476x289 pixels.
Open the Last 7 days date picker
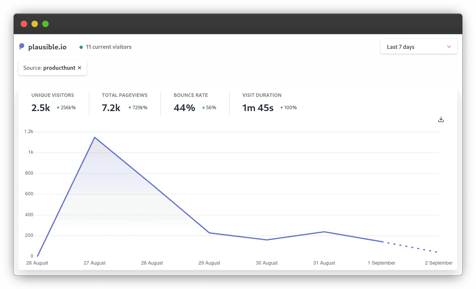(x=418, y=47)
